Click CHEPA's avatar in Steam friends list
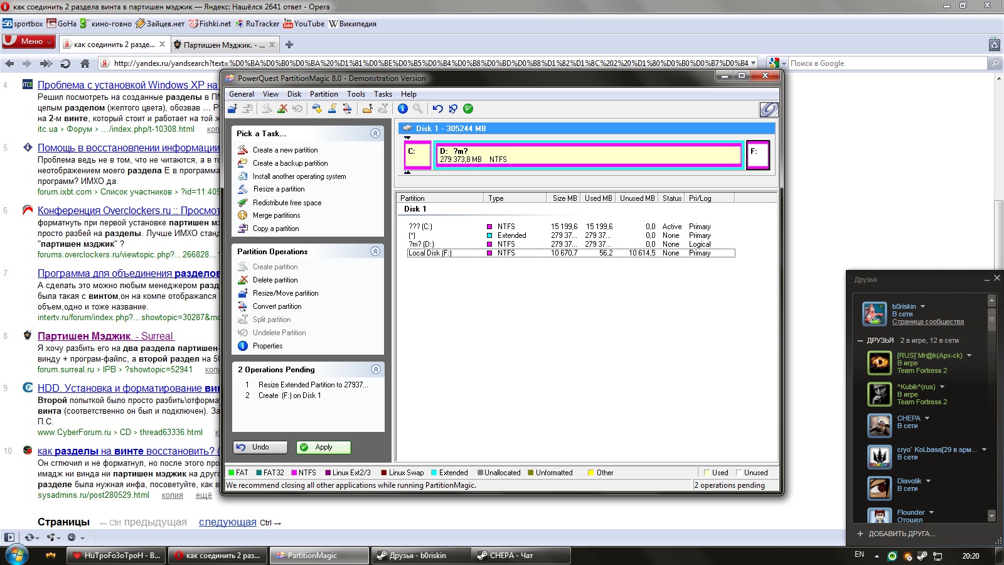Image resolution: width=1004 pixels, height=565 pixels. point(879,425)
